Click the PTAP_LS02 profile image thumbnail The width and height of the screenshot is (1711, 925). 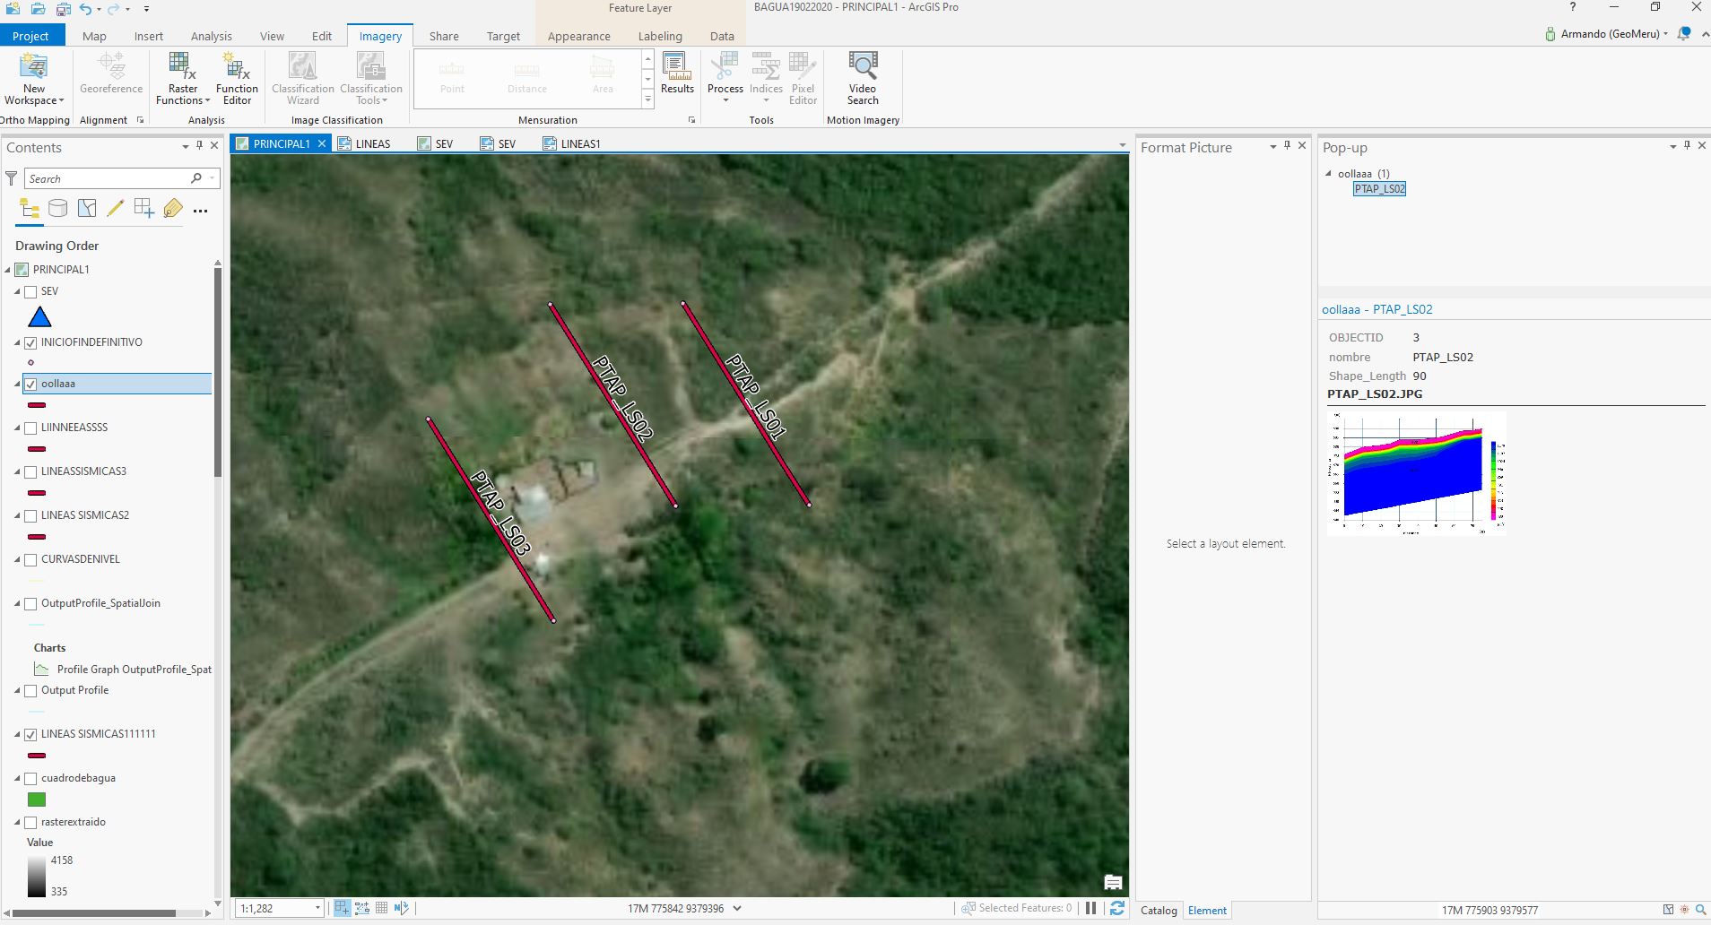pyautogui.click(x=1415, y=475)
